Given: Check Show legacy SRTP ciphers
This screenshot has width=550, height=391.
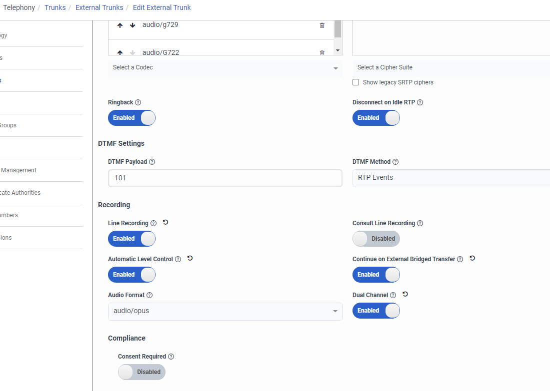Looking at the screenshot, I should coord(356,82).
